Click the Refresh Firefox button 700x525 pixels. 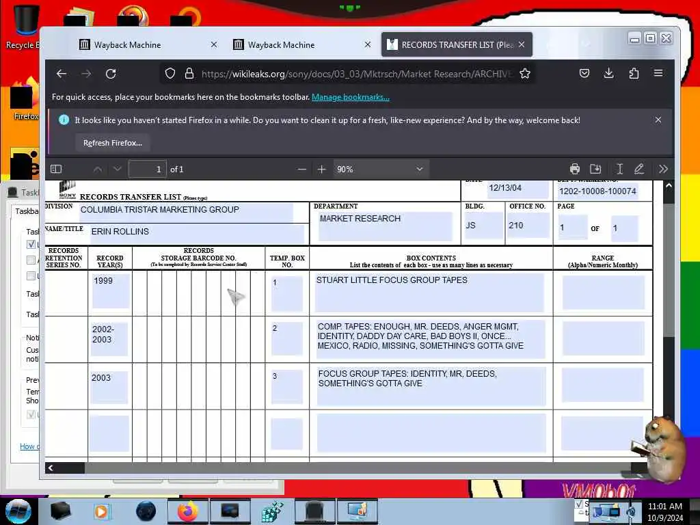113,143
